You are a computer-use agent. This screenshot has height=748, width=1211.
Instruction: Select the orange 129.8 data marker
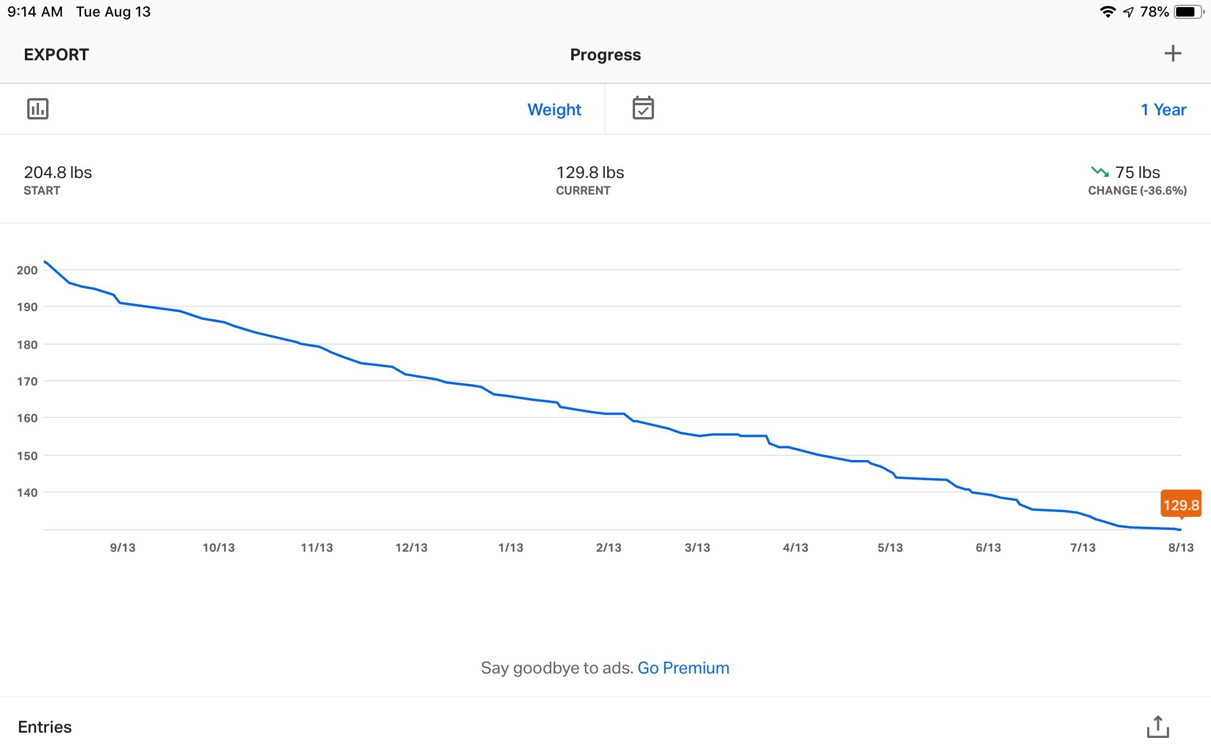pyautogui.click(x=1181, y=504)
